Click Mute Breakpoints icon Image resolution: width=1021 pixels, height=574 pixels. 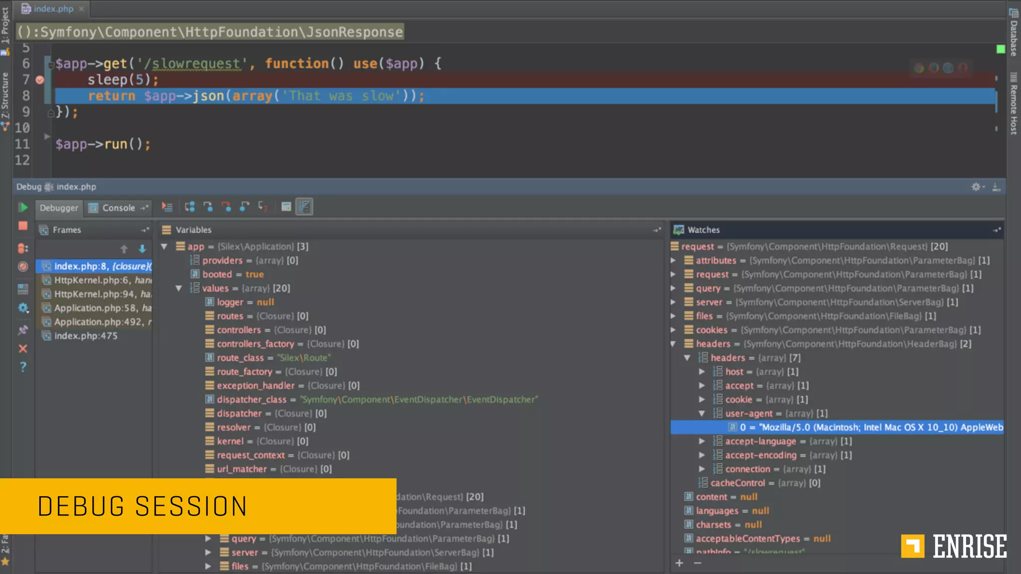pos(23,267)
